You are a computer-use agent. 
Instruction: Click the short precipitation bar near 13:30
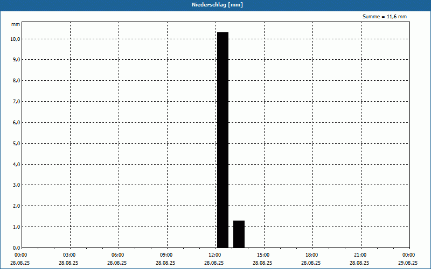(239, 234)
